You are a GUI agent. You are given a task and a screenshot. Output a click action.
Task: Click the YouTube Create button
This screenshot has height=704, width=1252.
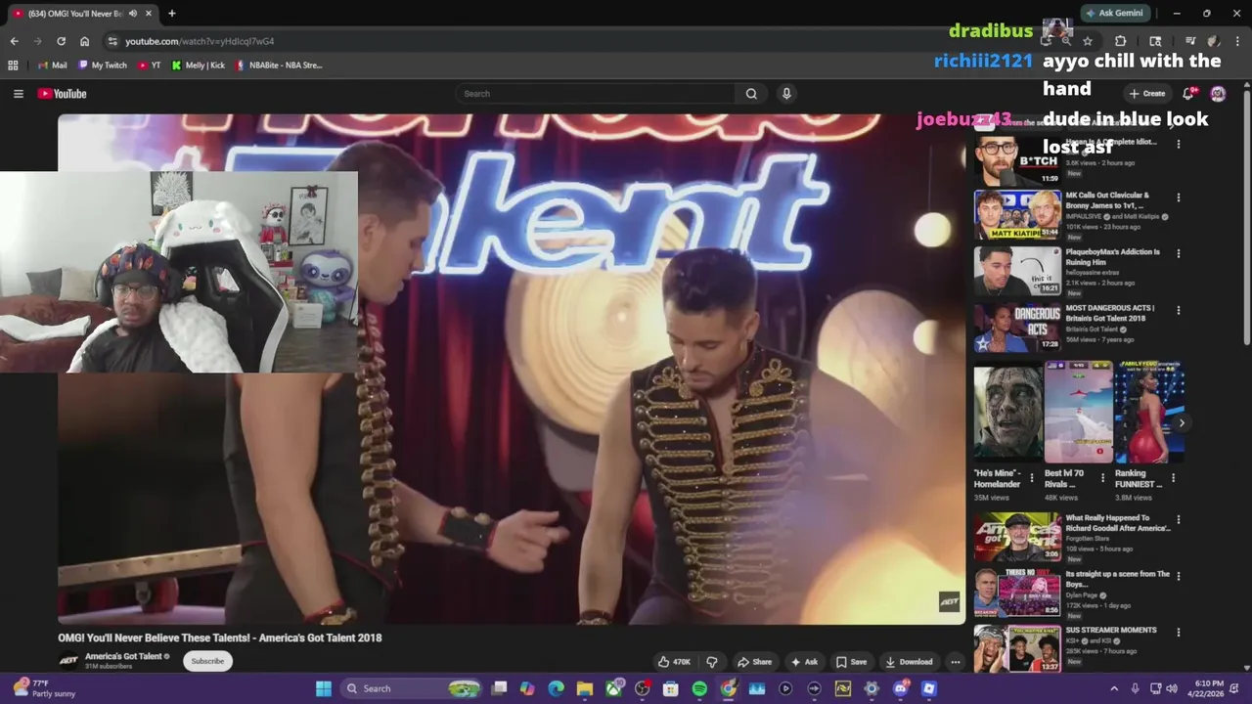coord(1147,94)
